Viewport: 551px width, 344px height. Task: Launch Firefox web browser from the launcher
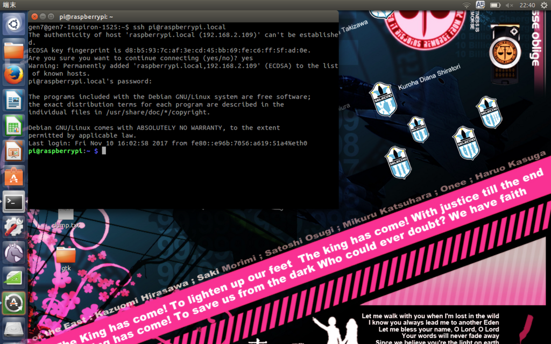(13, 75)
